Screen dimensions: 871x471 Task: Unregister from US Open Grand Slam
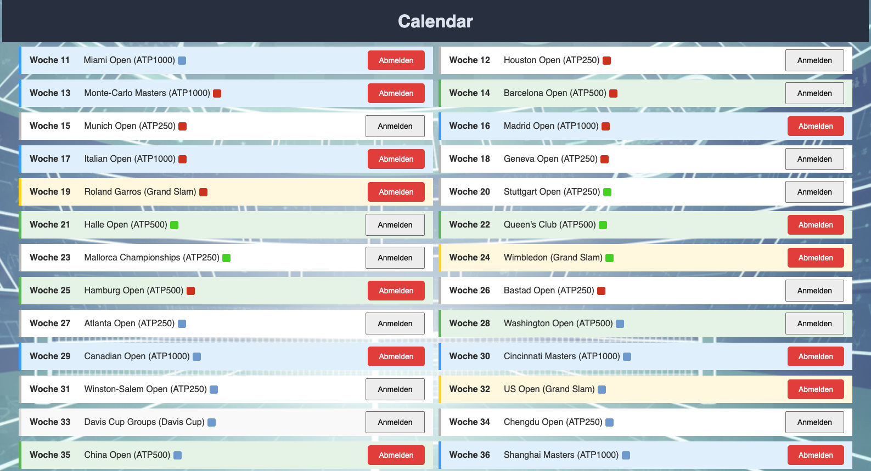click(816, 389)
